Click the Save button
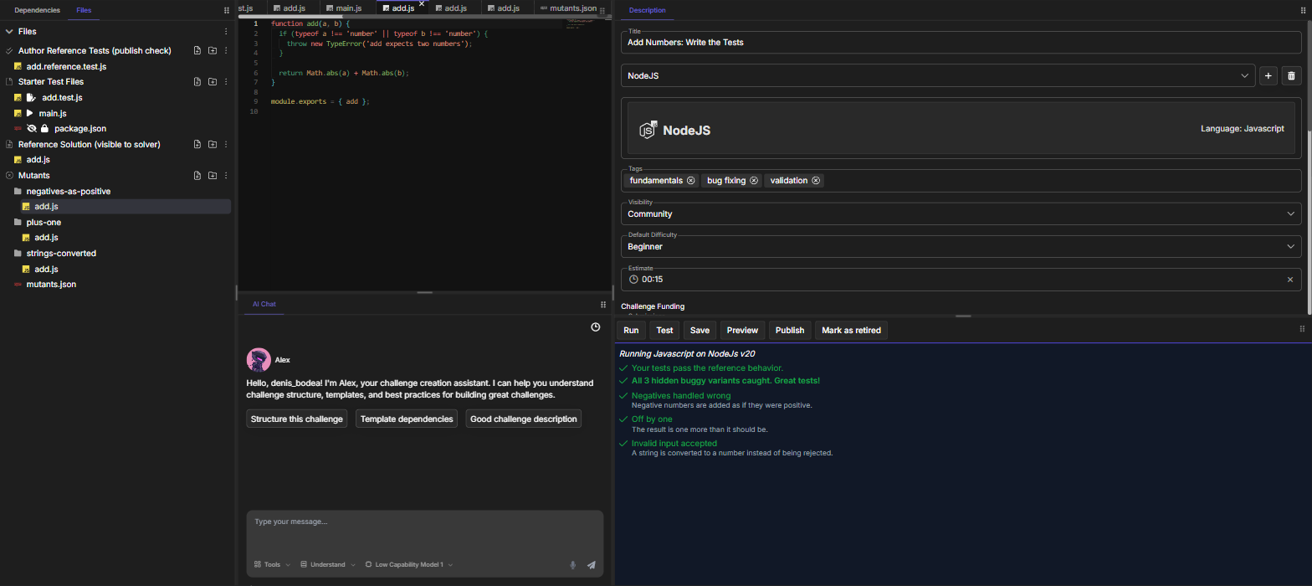 coord(700,330)
